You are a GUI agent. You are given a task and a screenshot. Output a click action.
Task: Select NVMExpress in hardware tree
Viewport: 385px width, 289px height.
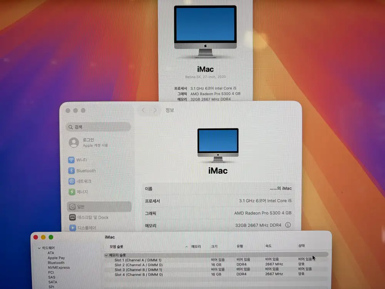(x=59, y=268)
